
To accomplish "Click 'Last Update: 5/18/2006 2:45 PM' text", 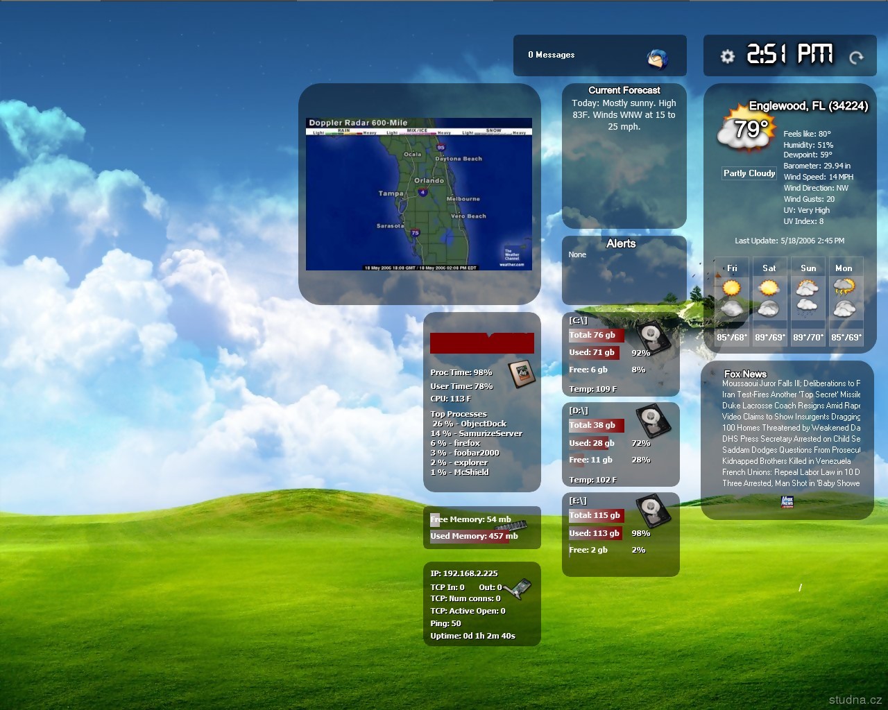I will click(789, 241).
